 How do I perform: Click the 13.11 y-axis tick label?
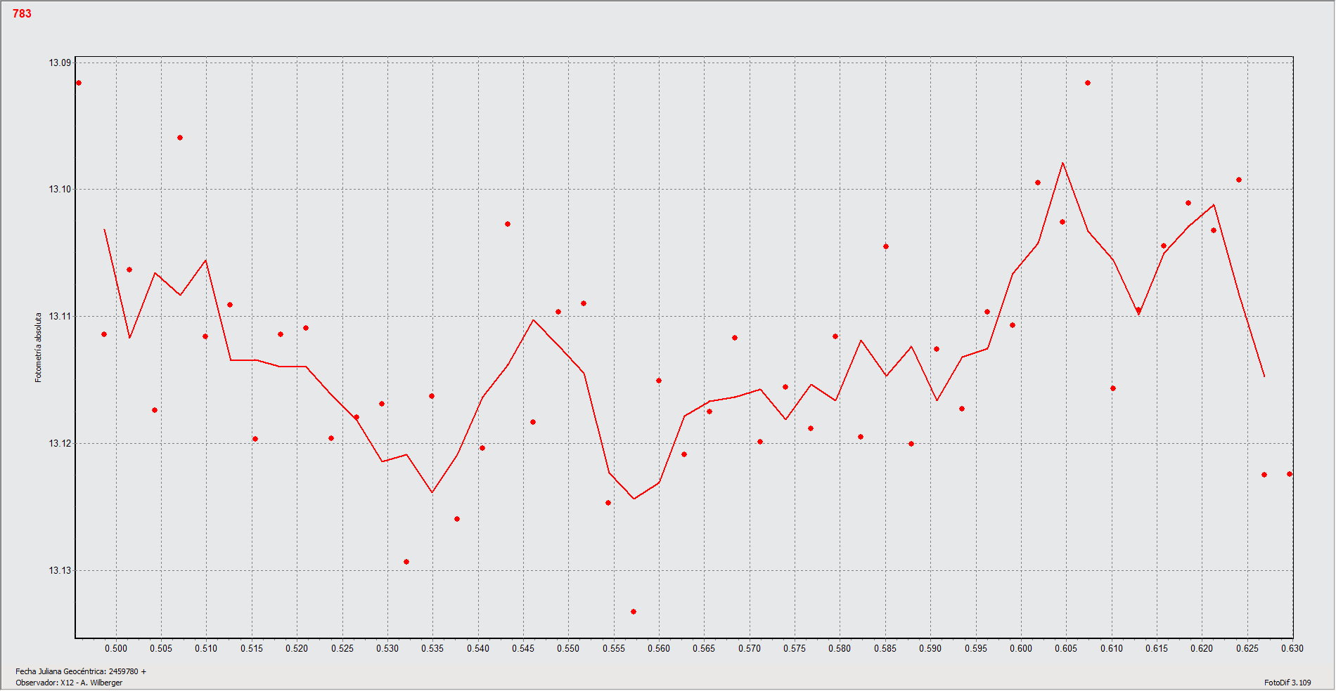tap(60, 316)
